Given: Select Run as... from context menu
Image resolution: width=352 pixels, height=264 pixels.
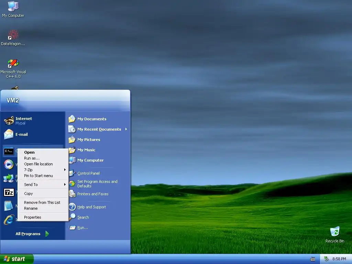Looking at the screenshot, I should (43, 158).
